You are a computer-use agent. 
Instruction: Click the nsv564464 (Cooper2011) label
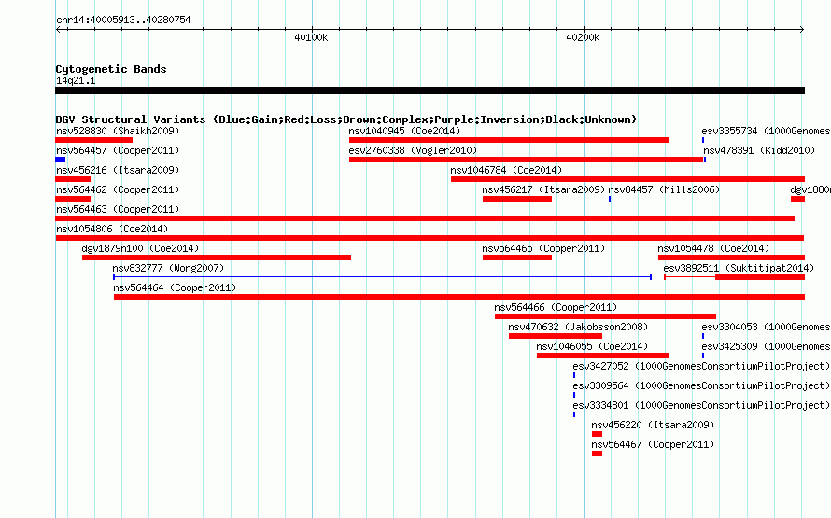click(x=175, y=287)
